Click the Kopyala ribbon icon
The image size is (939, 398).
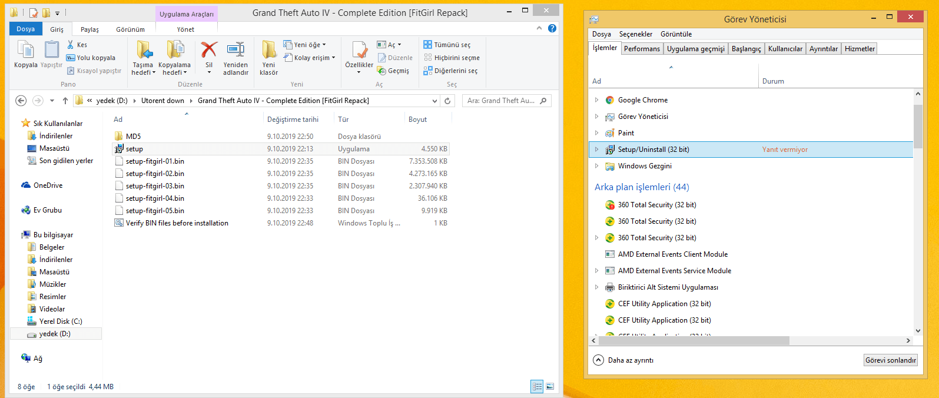[25, 50]
